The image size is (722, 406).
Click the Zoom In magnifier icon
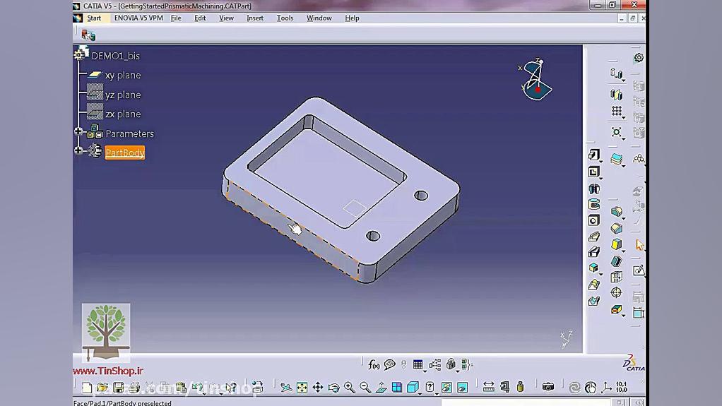coord(349,387)
